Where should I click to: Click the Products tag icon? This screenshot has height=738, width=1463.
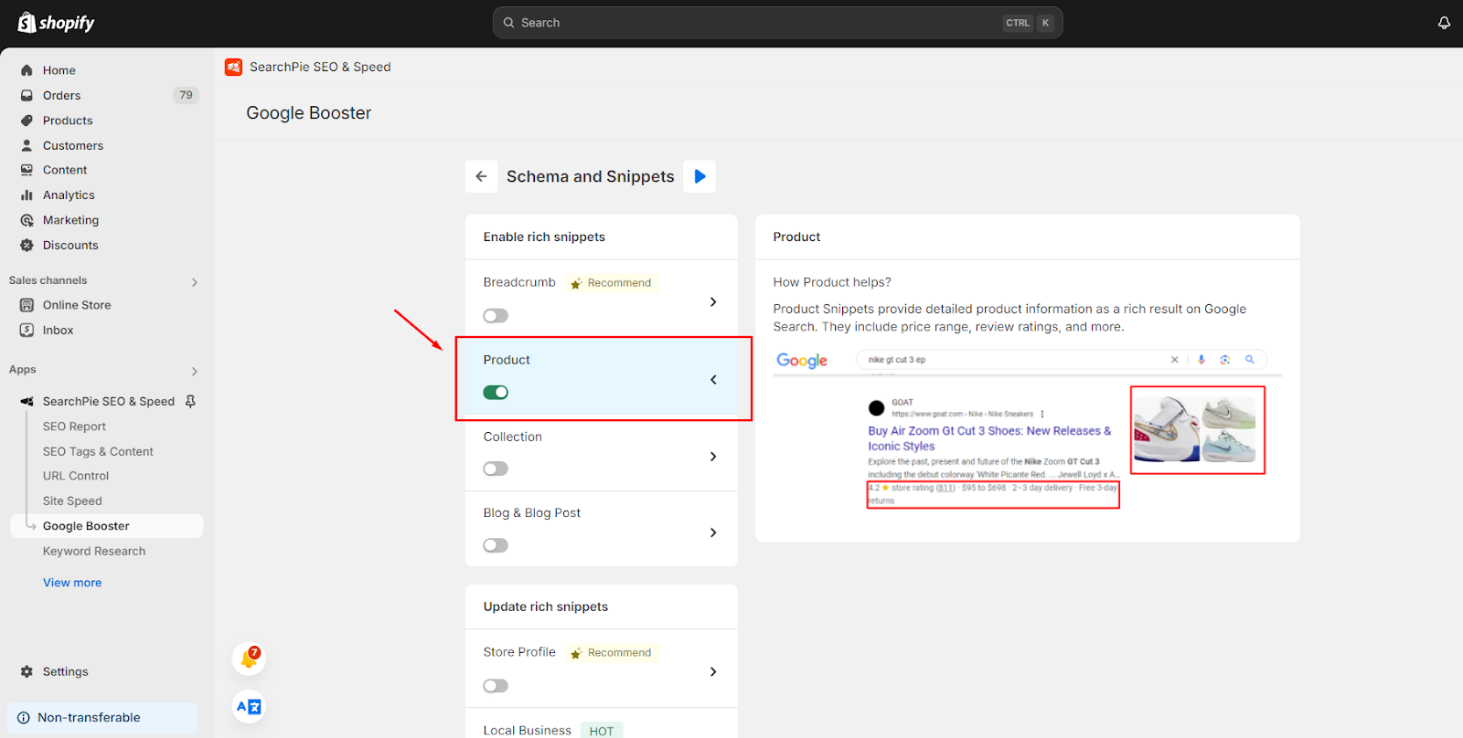[27, 121]
